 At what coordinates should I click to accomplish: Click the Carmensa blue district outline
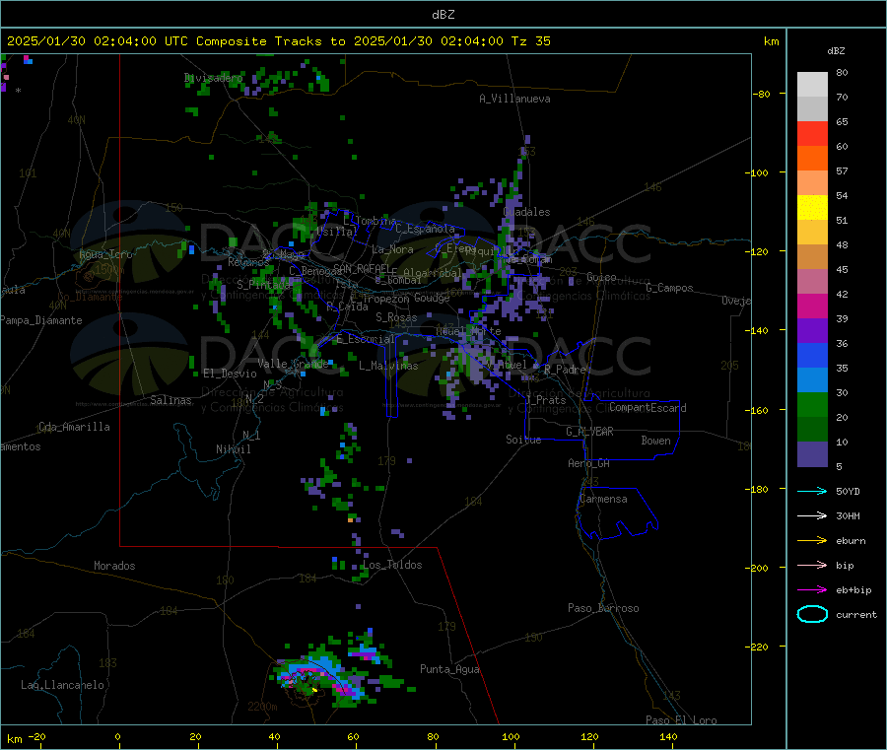point(617,513)
